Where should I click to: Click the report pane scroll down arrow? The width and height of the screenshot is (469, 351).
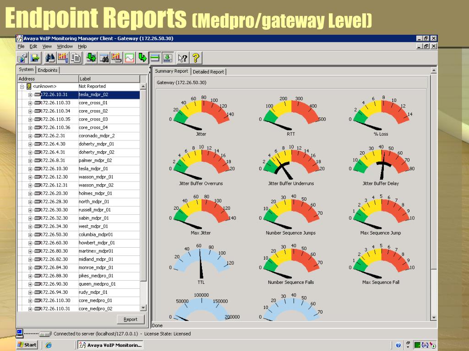[434, 318]
